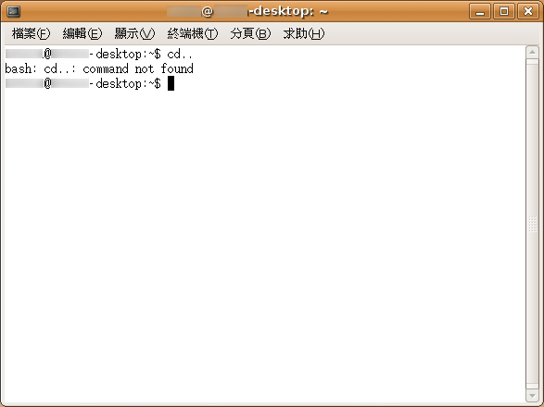Maximize the terminal window
Viewport: 544px width, 407px height.
504,11
